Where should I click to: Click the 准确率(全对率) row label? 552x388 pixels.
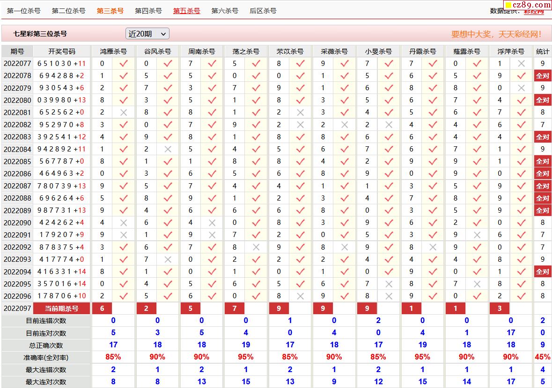(46, 358)
